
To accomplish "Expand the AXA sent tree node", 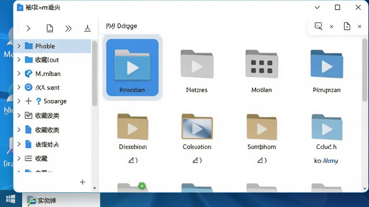I will point(19,87).
